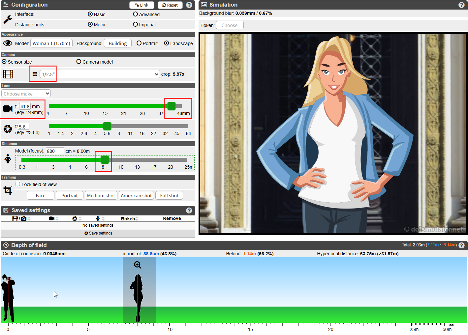This screenshot has width=468, height=335.
Task: Zoom into depth of field magnifier icon
Action: tap(138, 265)
